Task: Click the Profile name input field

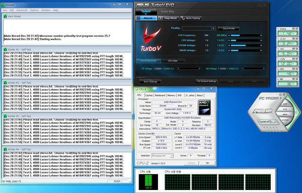Action: pos(197,29)
